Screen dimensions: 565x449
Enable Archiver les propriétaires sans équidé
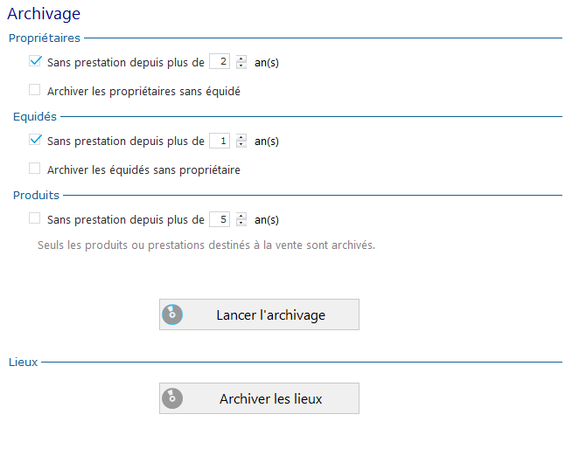tap(35, 90)
